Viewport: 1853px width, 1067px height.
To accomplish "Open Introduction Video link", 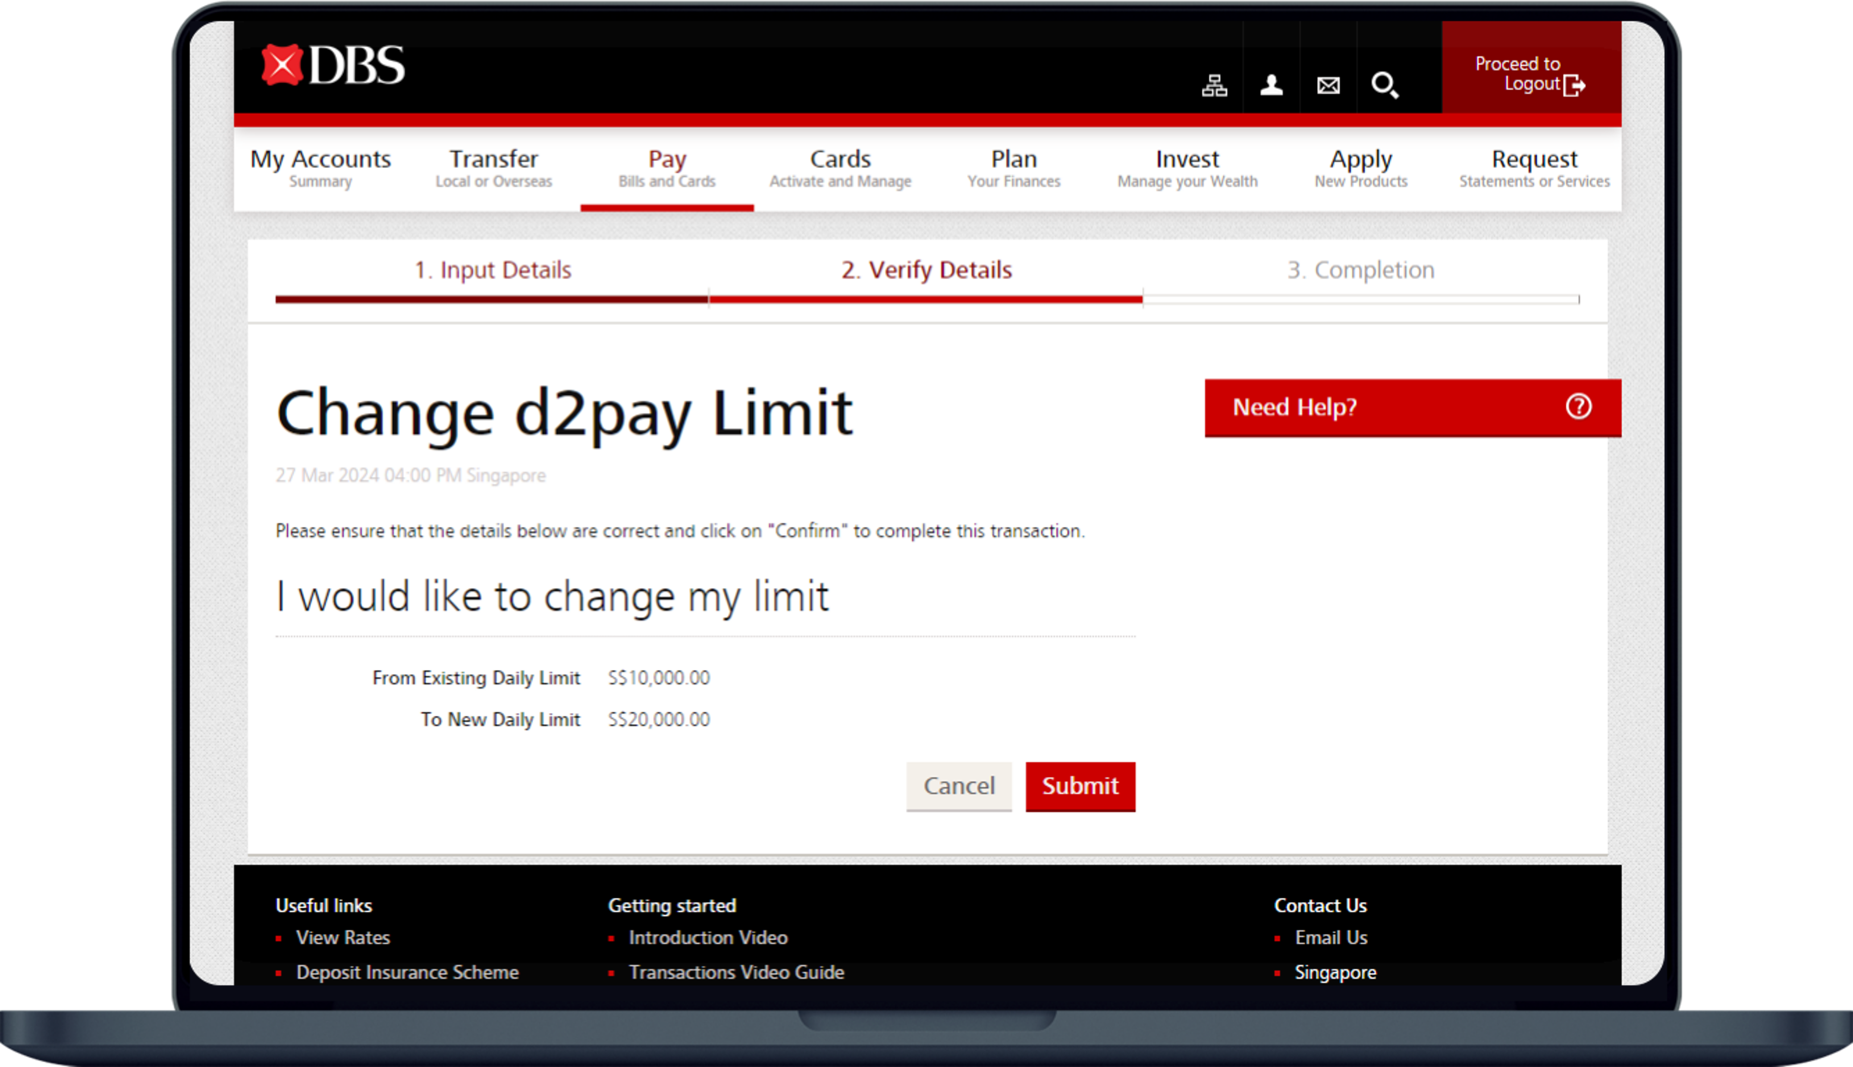I will 708,937.
